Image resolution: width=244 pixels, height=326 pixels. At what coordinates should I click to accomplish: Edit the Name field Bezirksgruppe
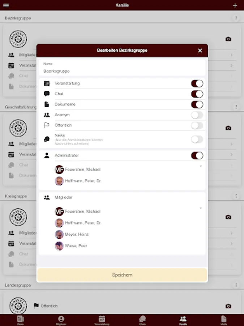pyautogui.click(x=122, y=68)
